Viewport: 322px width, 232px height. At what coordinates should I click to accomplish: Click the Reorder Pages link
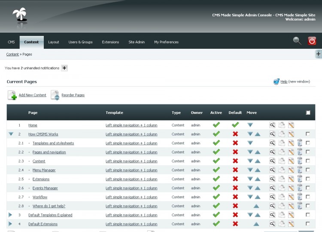(73, 95)
